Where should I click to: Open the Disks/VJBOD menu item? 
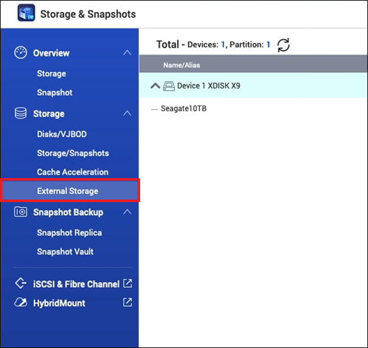click(x=62, y=134)
